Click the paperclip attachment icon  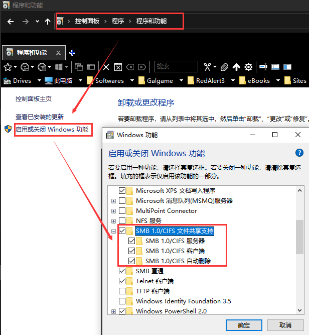(x=224, y=67)
